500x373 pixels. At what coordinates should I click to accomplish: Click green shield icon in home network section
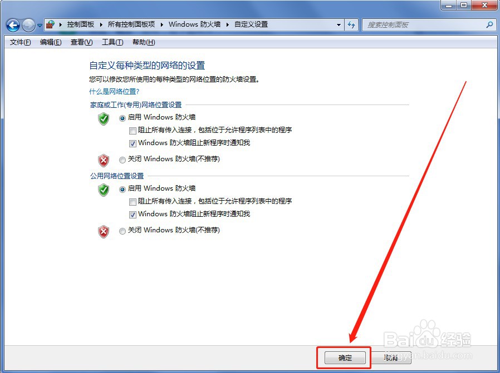[104, 119]
